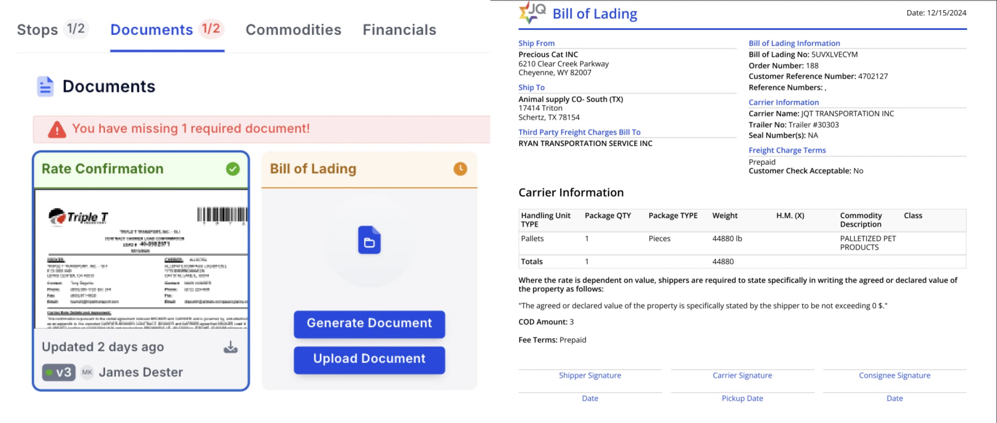Open the Financials tab
This screenshot has height=423, width=997.
(x=399, y=30)
